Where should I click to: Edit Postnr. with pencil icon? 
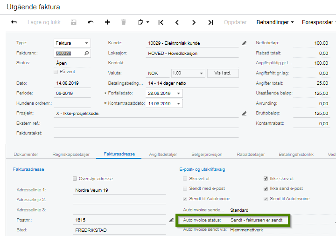[x=171, y=220]
